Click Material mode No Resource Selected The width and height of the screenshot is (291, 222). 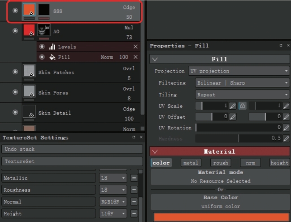tap(221, 177)
